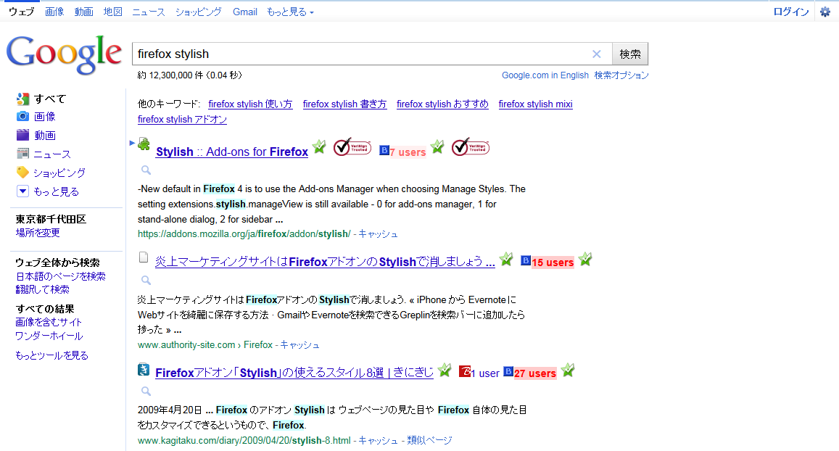Click preview magnifier under Stylish Add-ons result
839x451 pixels.
146,170
